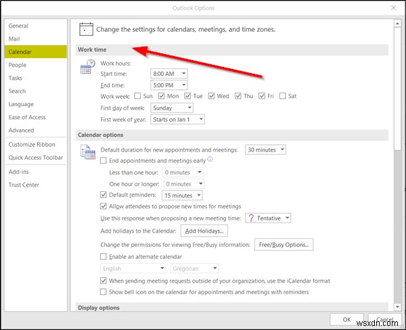406x330 pixels.
Task: Toggle iCalendar format for outside requests
Action: 104,281
